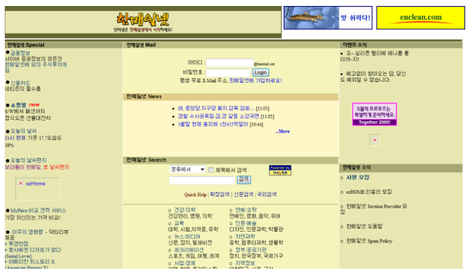Screen dimensions: 470x273
Task: Open the 사업/경제 category
Action: (185, 263)
